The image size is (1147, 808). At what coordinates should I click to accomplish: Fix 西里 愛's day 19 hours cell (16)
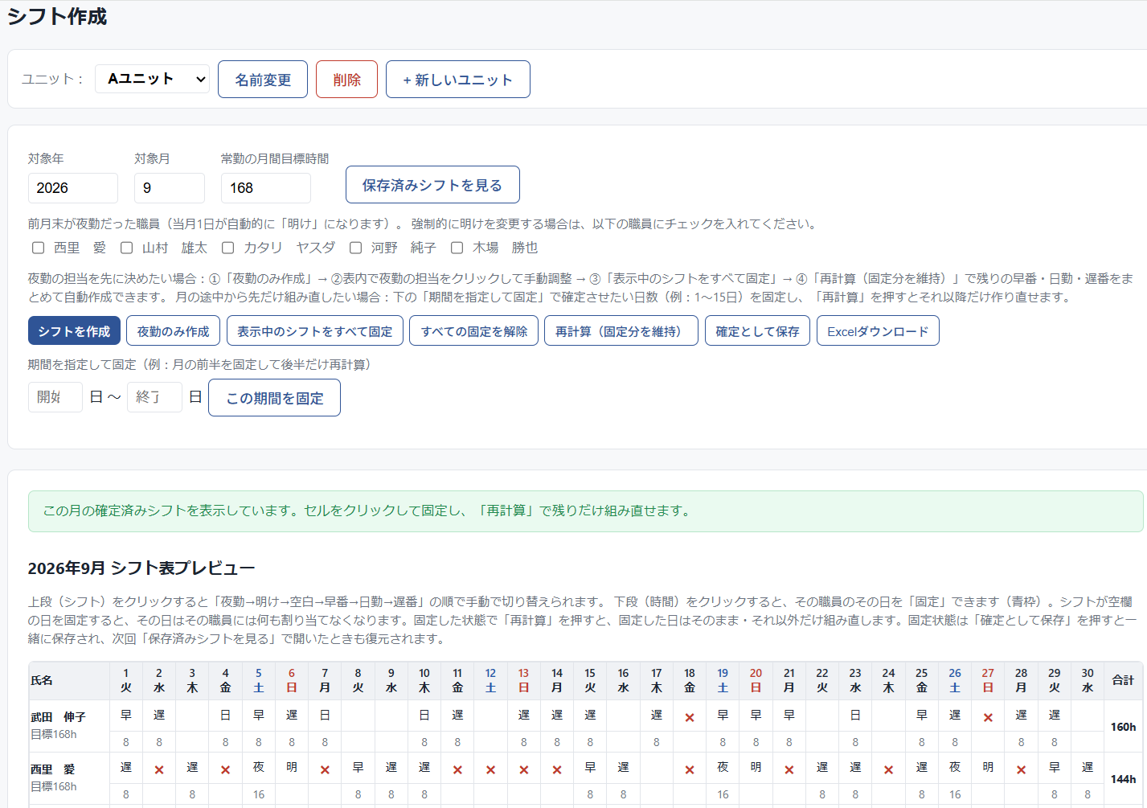tap(723, 794)
